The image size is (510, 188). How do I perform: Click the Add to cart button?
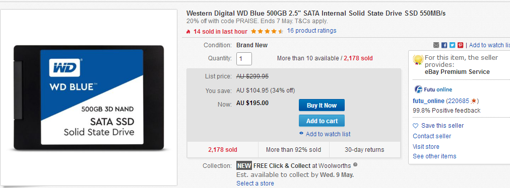pyautogui.click(x=322, y=121)
